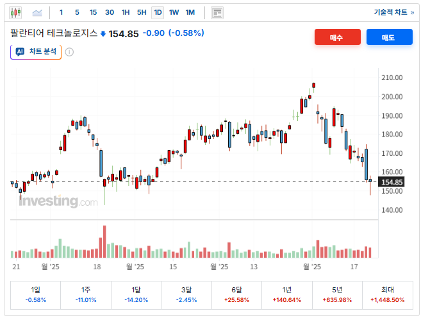Image resolution: width=421 pixels, height=318 pixels.
Task: Click the 190.00 price axis label
Action: [x=392, y=116]
